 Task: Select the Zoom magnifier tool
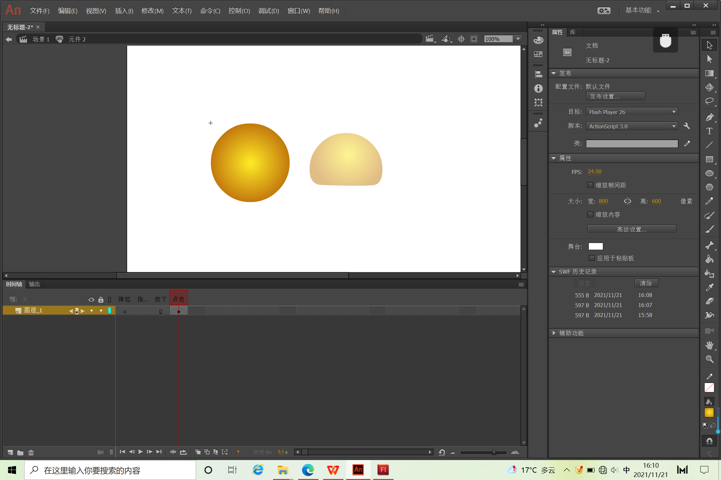pyautogui.click(x=709, y=359)
